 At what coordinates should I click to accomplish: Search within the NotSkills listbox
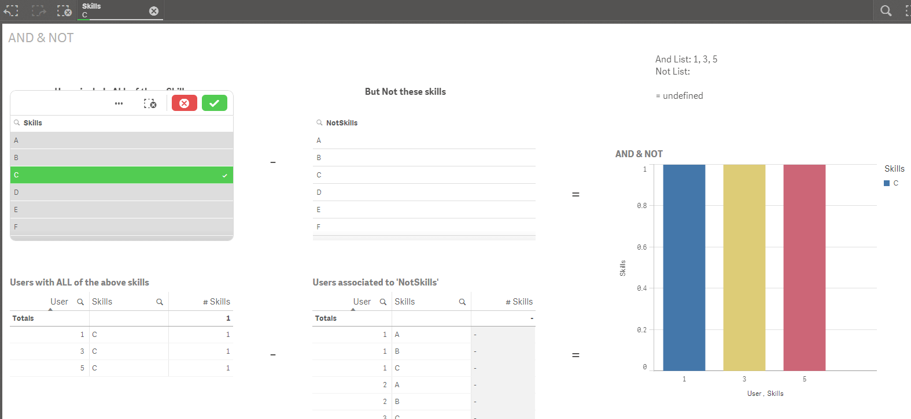coord(319,123)
